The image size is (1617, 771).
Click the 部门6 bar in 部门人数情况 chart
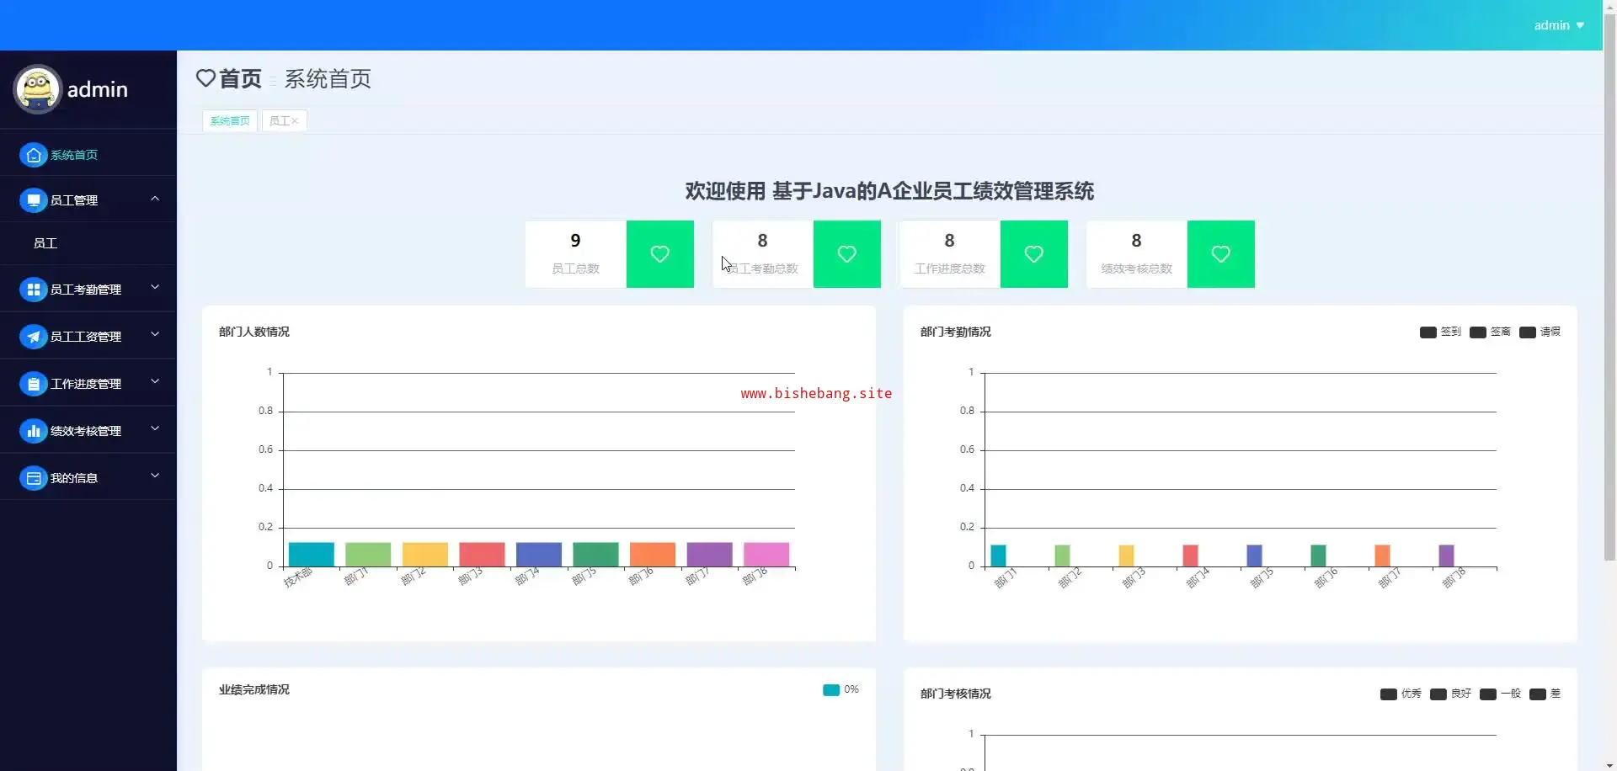click(x=653, y=554)
